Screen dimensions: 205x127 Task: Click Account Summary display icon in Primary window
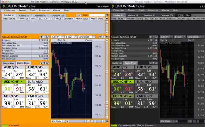[x=41, y=37]
